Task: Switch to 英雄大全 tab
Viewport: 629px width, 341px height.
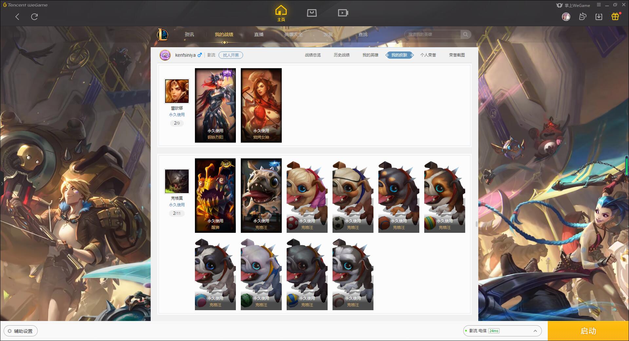Action: pos(294,34)
